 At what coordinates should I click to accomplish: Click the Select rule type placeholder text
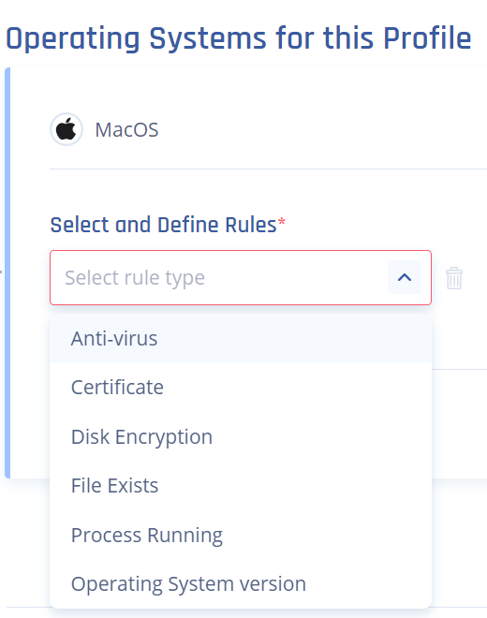pos(135,278)
